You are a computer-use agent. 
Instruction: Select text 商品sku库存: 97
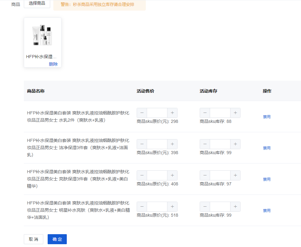click(x=216, y=184)
